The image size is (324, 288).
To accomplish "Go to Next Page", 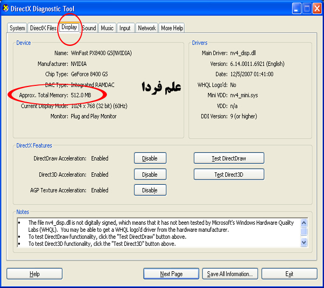I will coord(171,274).
